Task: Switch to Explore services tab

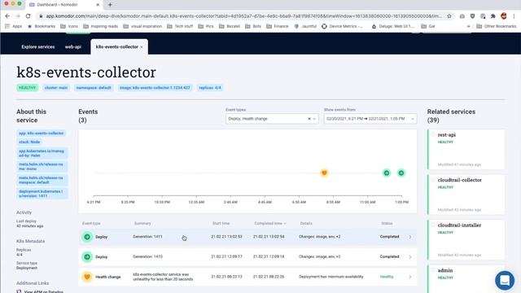Action: click(x=38, y=47)
